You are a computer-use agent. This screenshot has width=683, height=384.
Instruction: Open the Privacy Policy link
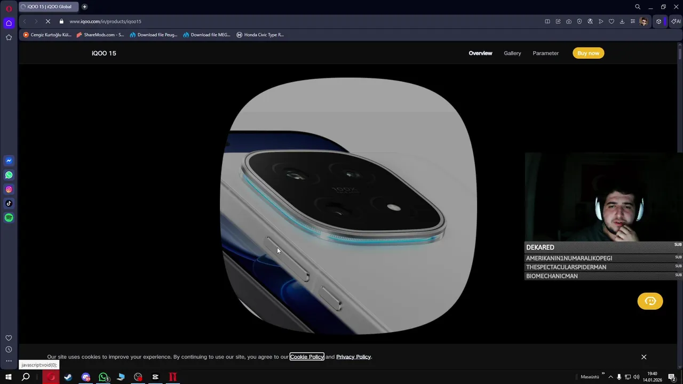[353, 357]
